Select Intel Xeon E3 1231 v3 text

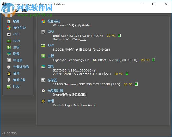pyautogui.click(x=78, y=36)
